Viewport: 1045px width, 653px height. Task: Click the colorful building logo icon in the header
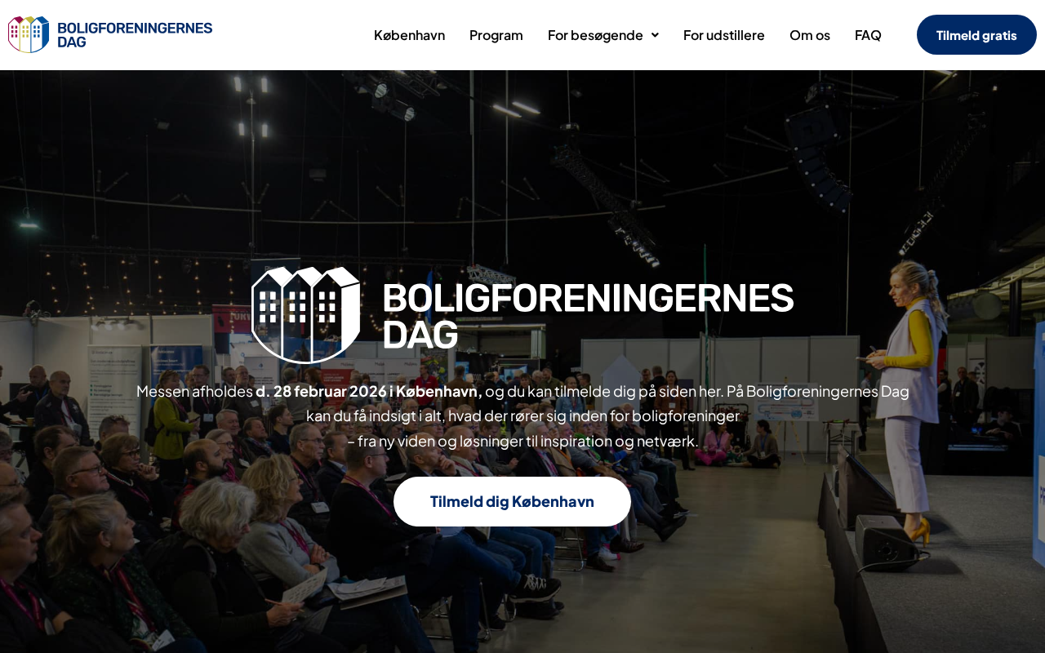click(x=29, y=34)
